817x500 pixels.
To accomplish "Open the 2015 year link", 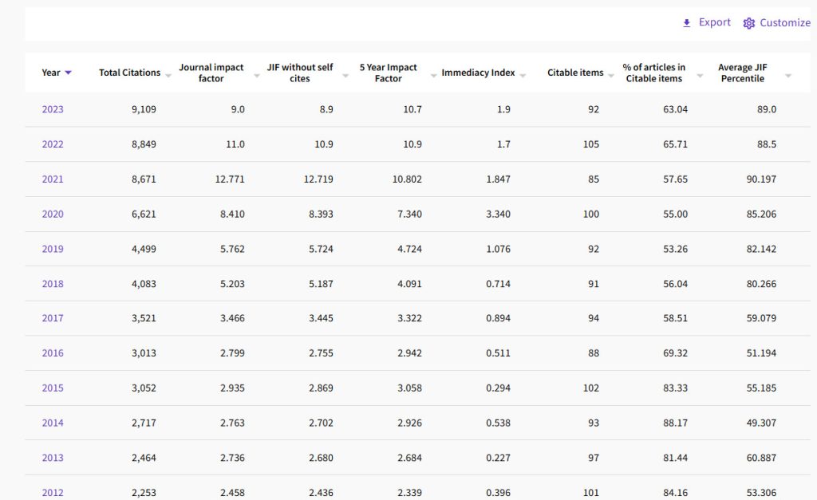I will click(x=53, y=388).
